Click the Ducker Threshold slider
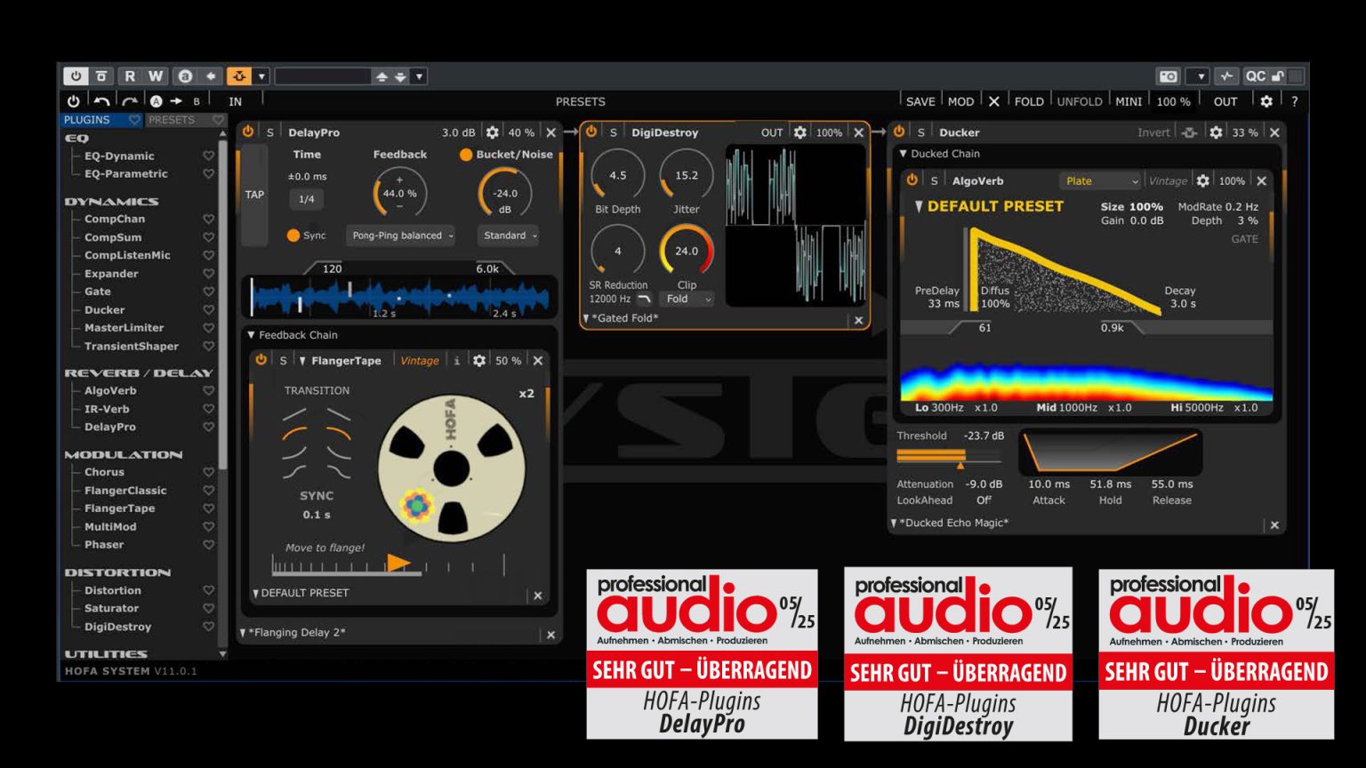Image resolution: width=1366 pixels, height=768 pixels. click(948, 457)
